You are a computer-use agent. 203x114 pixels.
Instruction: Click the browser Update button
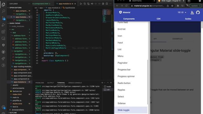pos(196,6)
